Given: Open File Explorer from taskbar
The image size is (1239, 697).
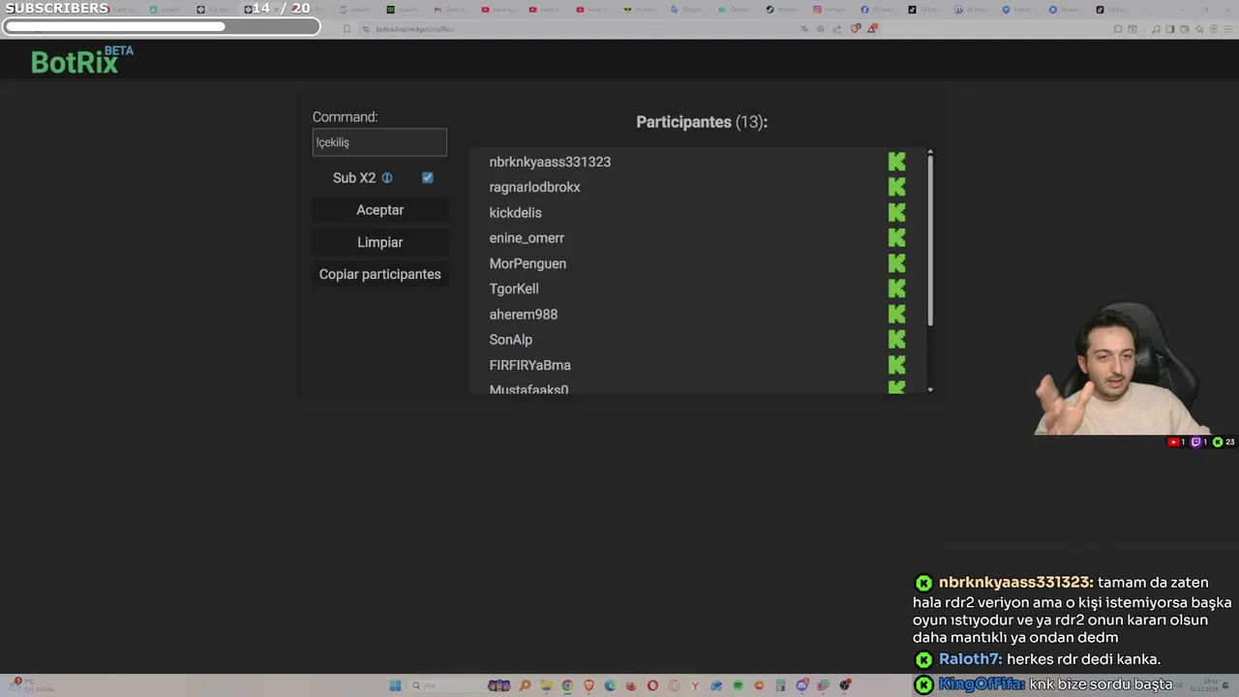Looking at the screenshot, I should (547, 685).
